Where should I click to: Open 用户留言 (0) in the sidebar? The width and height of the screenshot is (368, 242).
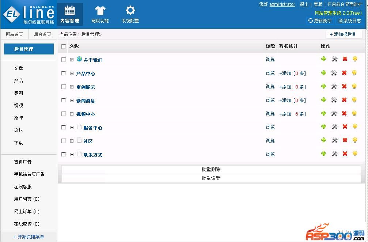click(x=27, y=199)
